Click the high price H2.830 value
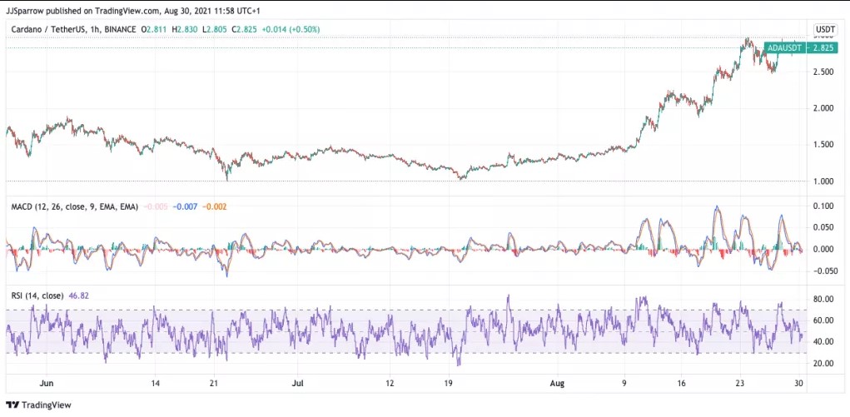The image size is (850, 417). pyautogui.click(x=186, y=29)
